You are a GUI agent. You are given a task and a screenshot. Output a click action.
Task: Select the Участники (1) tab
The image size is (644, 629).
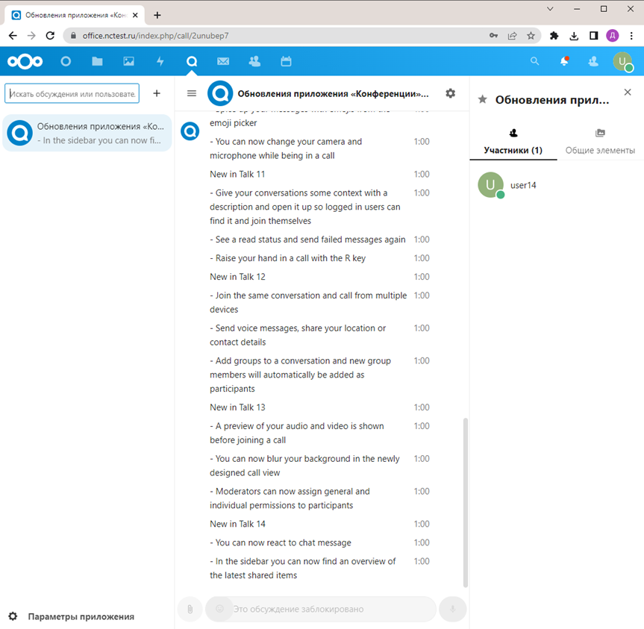coord(513,142)
